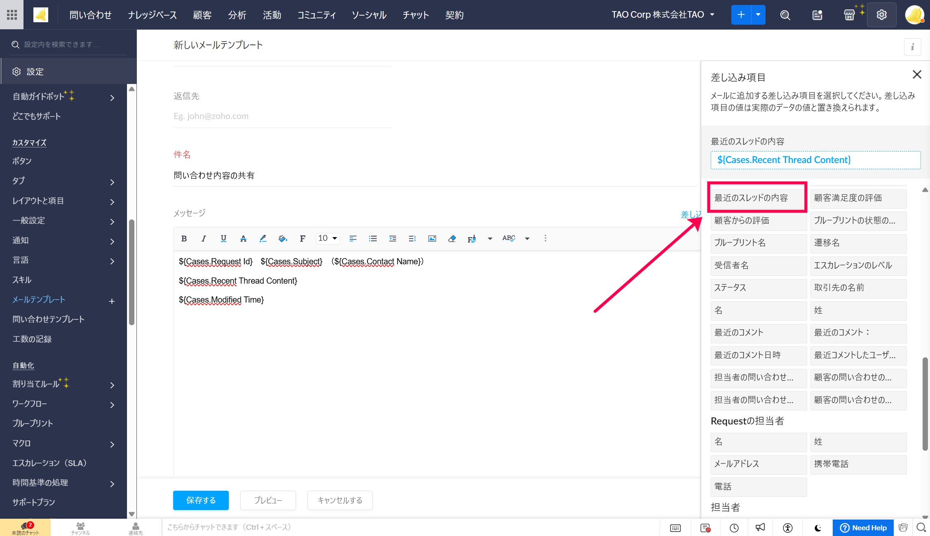This screenshot has width=930, height=536.
Task: Click the dark mode moon icon
Action: click(x=818, y=528)
